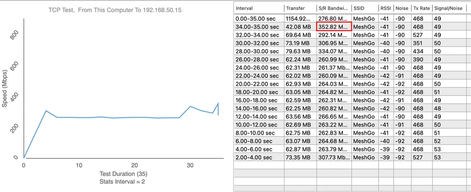Sort table by Interval column header

point(258,8)
